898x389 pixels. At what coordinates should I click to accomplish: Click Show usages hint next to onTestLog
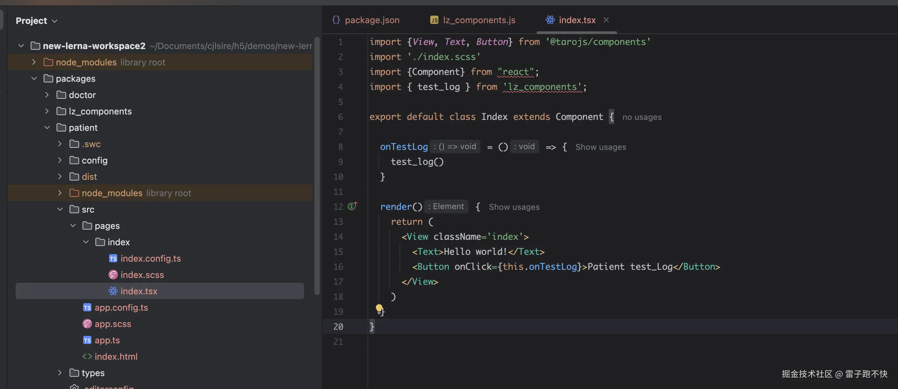click(x=600, y=147)
